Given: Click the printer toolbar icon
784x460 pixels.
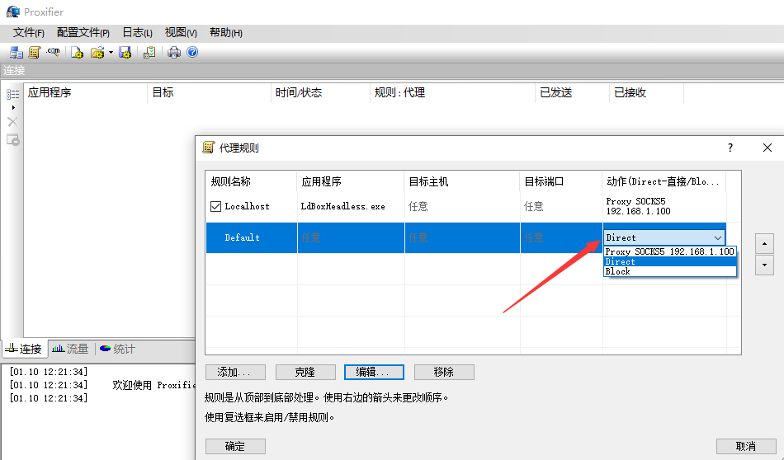Looking at the screenshot, I should [174, 52].
